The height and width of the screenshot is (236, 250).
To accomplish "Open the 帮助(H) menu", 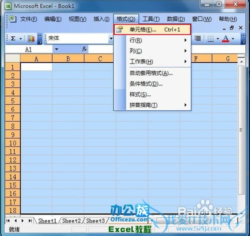I will tap(228, 19).
